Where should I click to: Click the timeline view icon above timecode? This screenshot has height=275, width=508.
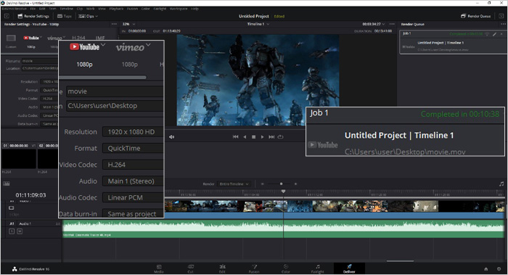pos(7,184)
